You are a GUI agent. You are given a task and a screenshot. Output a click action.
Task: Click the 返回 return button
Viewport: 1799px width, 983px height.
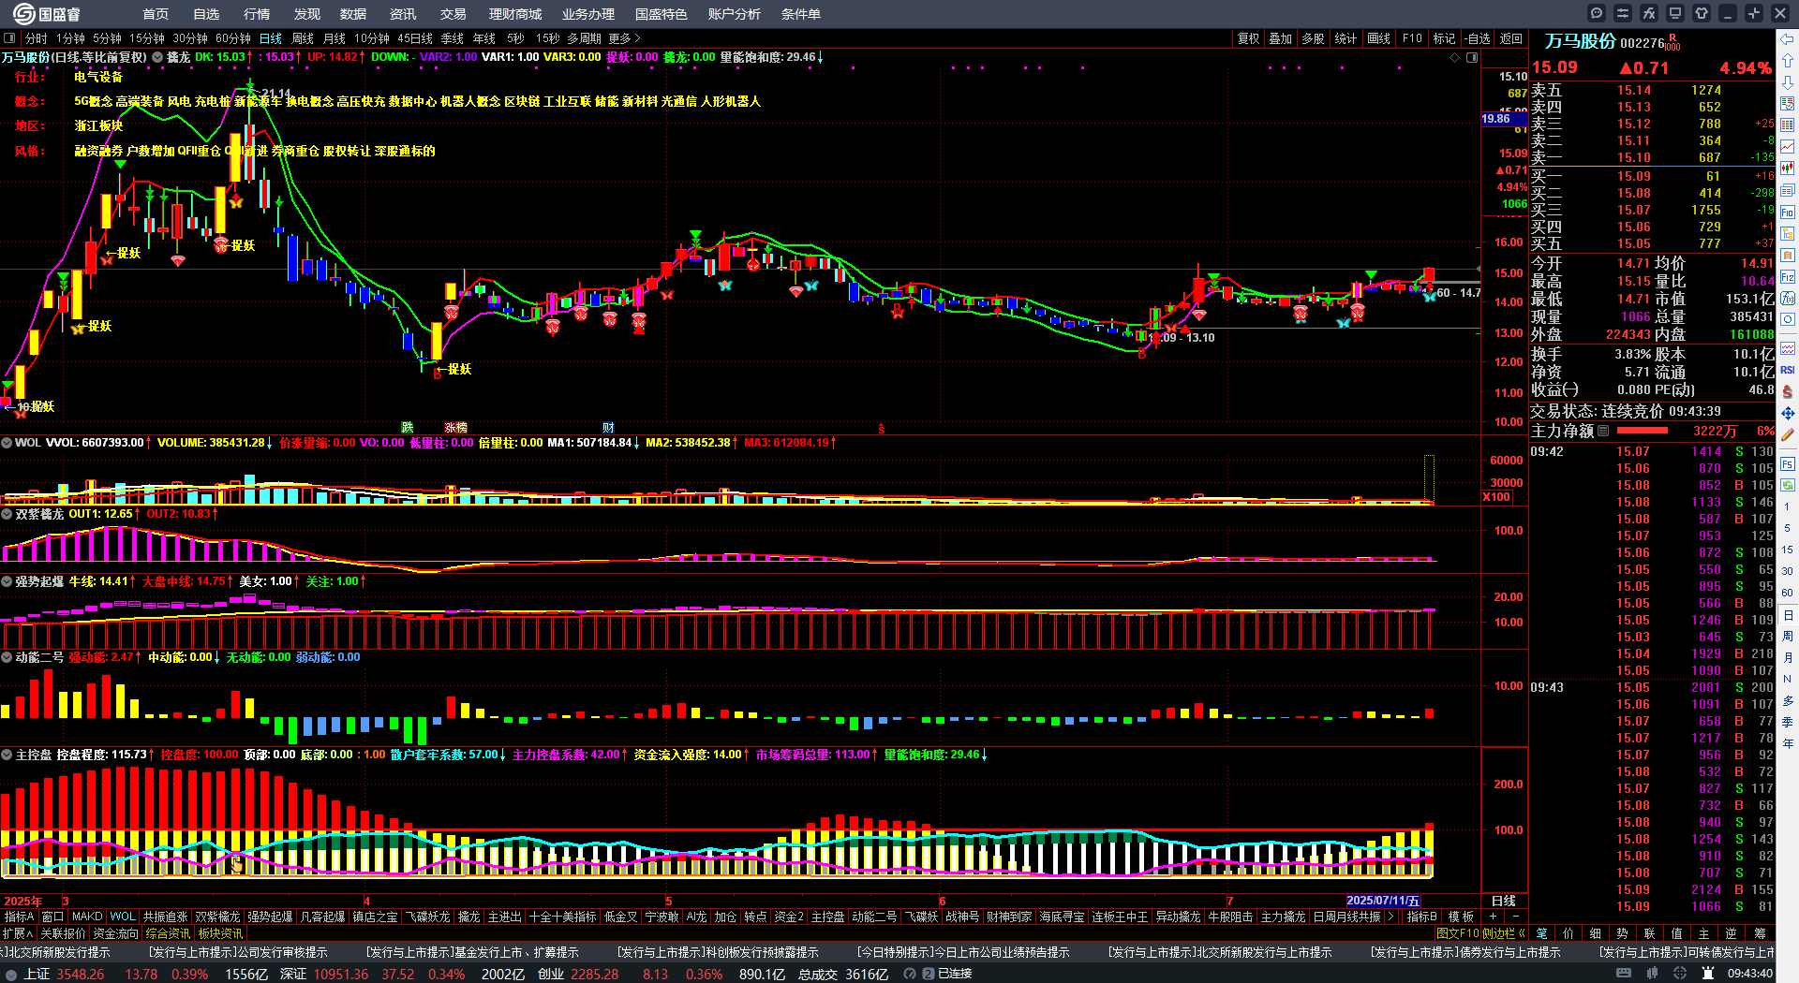[1511, 38]
